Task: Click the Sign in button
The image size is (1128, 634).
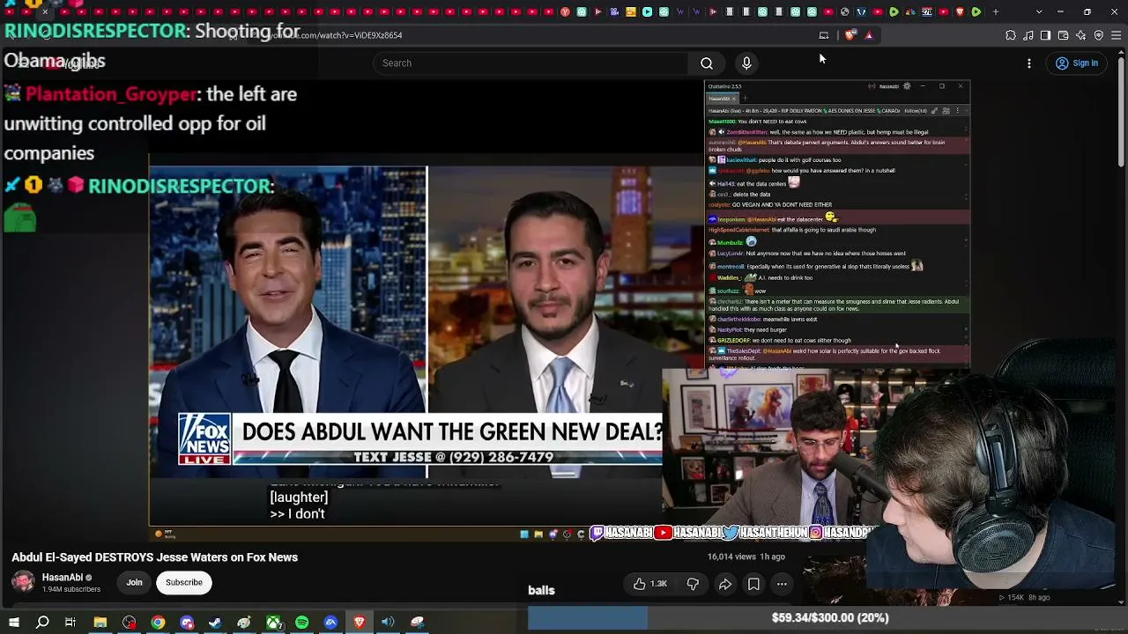Action: [x=1077, y=63]
